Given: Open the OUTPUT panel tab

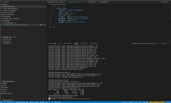Looking at the screenshot, I should (x=60, y=43).
